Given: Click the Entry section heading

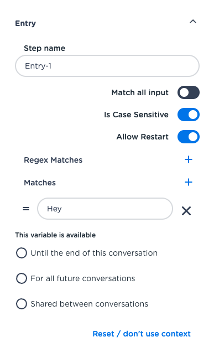Looking at the screenshot, I should [x=25, y=23].
